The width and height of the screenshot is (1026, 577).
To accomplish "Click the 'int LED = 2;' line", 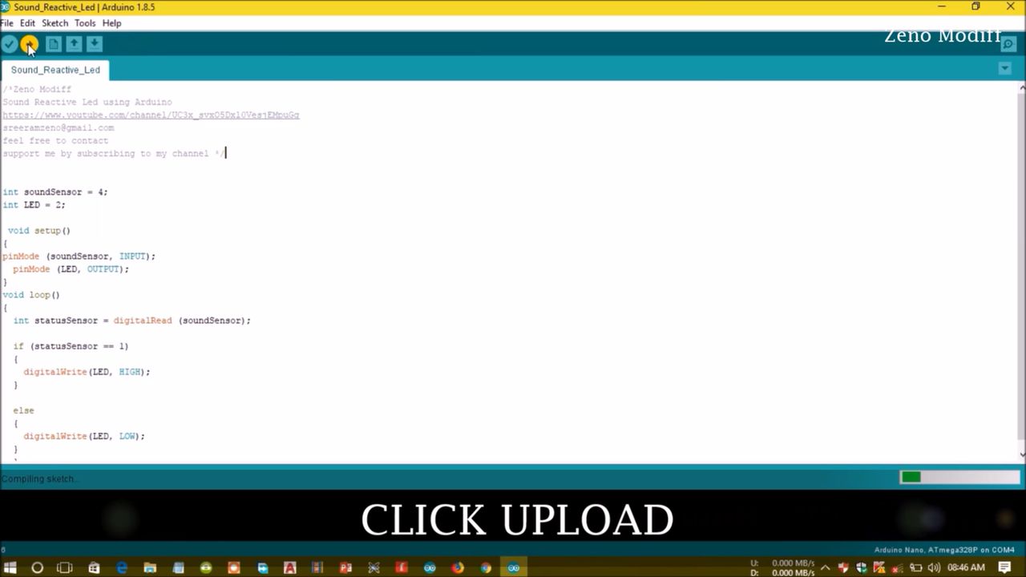I will pos(34,205).
